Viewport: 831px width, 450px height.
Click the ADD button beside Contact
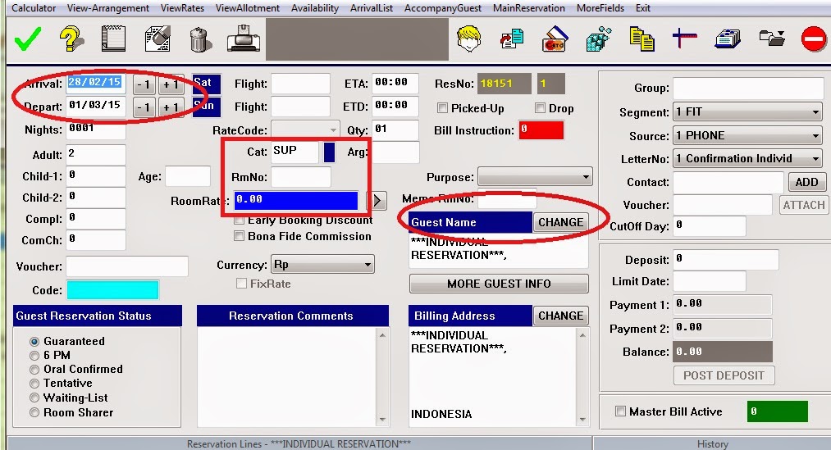806,182
